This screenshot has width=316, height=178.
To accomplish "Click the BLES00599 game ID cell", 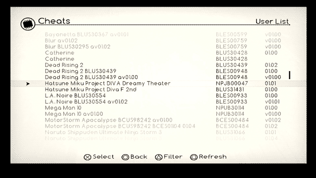I will click(231, 35).
